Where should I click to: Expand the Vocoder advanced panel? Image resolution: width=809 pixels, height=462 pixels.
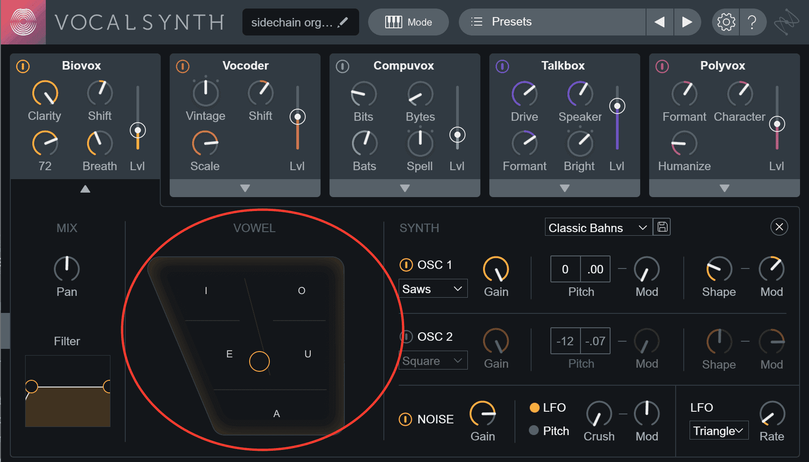point(245,188)
